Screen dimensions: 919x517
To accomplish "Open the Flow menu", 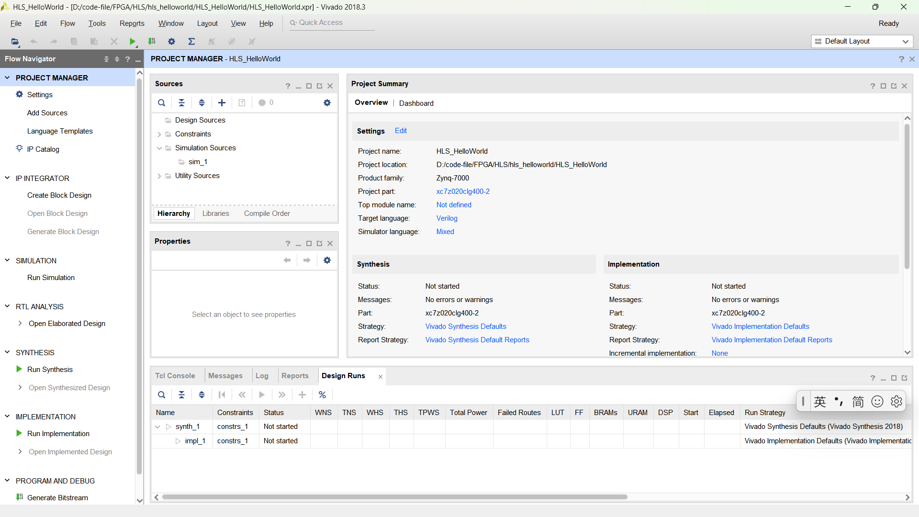I will tap(67, 23).
